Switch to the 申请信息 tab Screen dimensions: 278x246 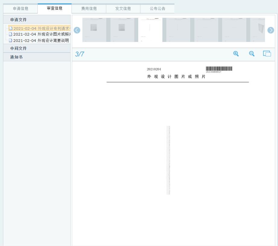[x=21, y=9]
